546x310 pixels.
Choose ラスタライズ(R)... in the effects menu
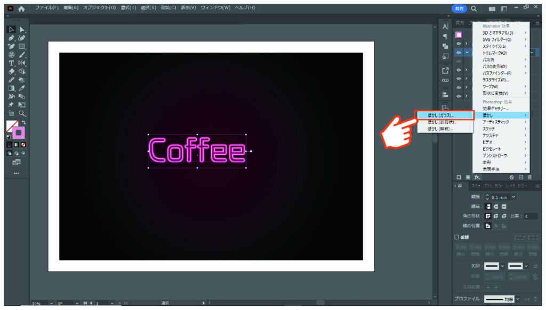(x=501, y=80)
